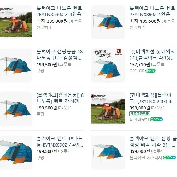The image size is (177, 177).
Task: Open the 블랙야크 텐트 캠핑 글램핑 비박 listing
Action: point(153,142)
